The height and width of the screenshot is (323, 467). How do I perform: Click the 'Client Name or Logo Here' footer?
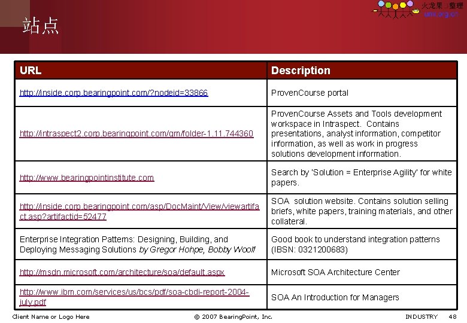click(51, 317)
